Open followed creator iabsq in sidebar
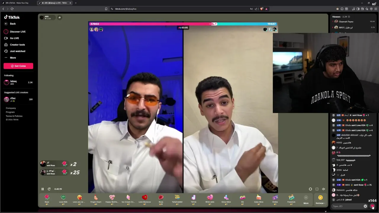The image size is (379, 213). pos(18,83)
